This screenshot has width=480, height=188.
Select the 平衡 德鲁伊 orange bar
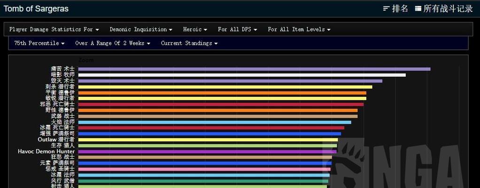click(222, 93)
